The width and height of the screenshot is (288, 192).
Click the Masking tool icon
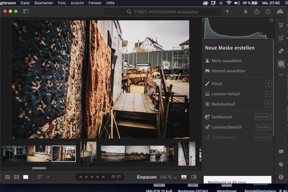(281, 64)
